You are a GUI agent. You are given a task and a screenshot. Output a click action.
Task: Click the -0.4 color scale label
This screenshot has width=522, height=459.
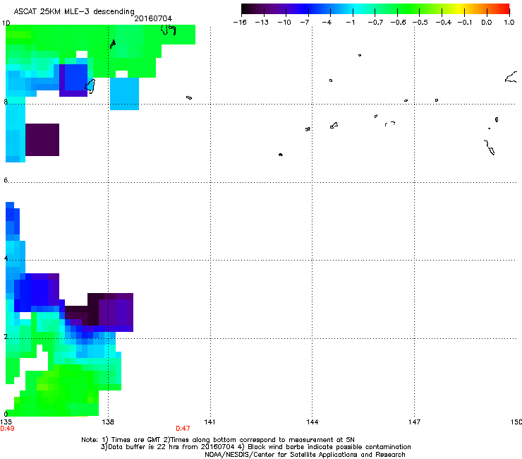pos(444,23)
